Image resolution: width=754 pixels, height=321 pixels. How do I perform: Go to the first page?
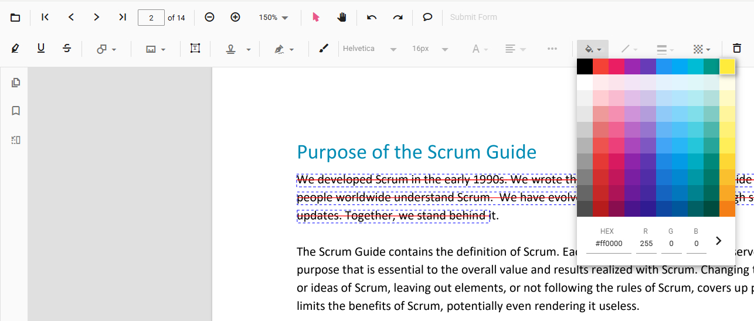[45, 18]
